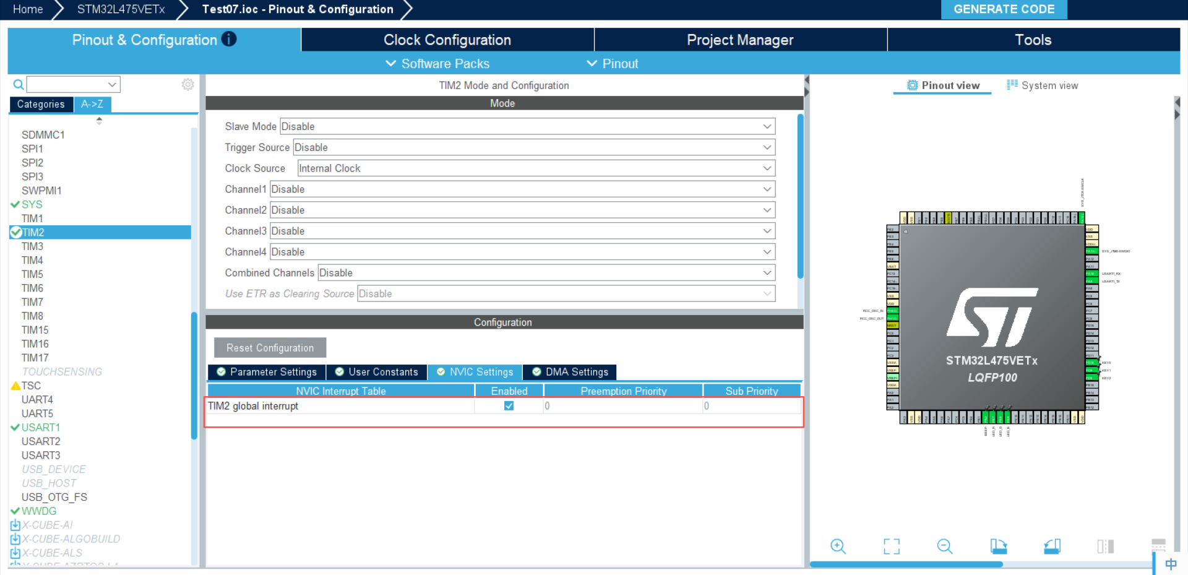Click the STM32L475VETx breadcrumb
The image size is (1188, 575).
121,9
